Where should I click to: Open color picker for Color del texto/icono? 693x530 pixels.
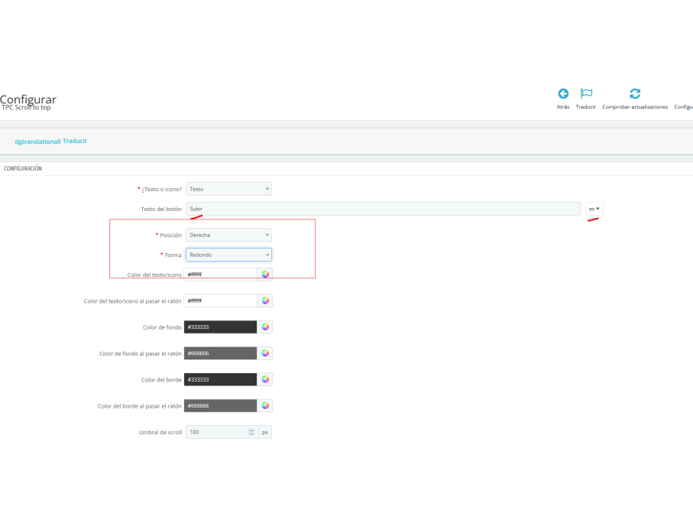coord(265,275)
